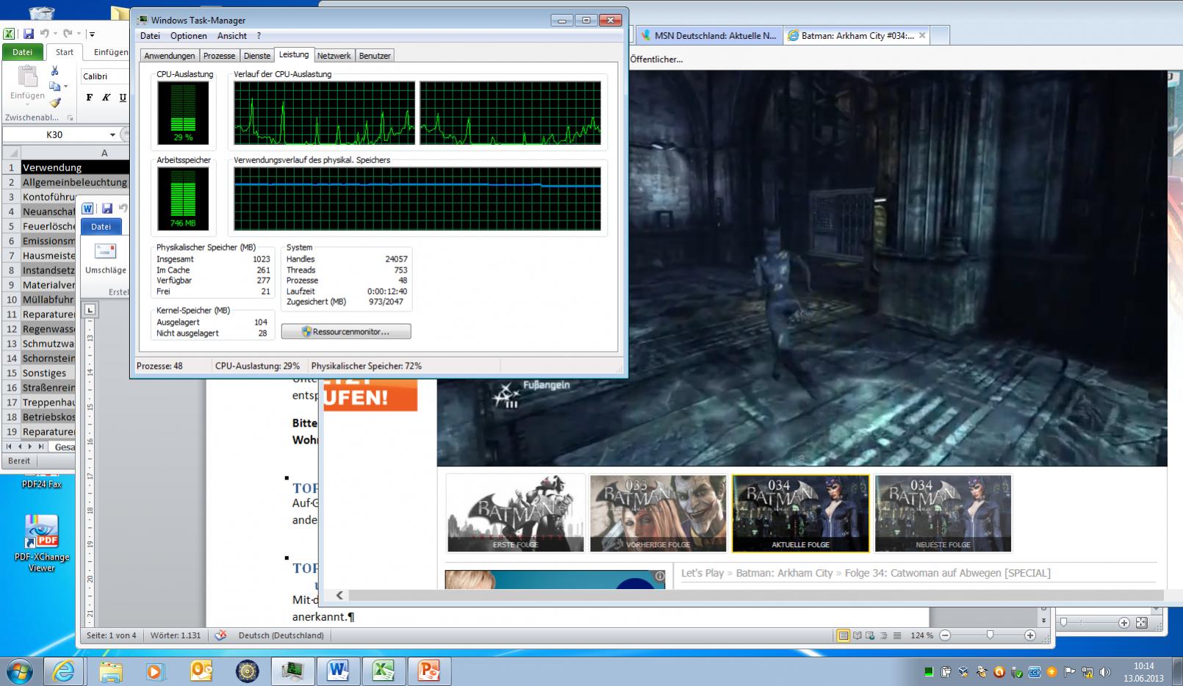Open the Ansicht menu in Task Manager
1183x686 pixels.
tap(232, 36)
